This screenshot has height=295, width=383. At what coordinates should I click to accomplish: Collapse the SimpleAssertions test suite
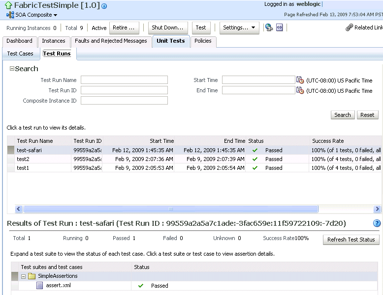pyautogui.click(x=23, y=276)
